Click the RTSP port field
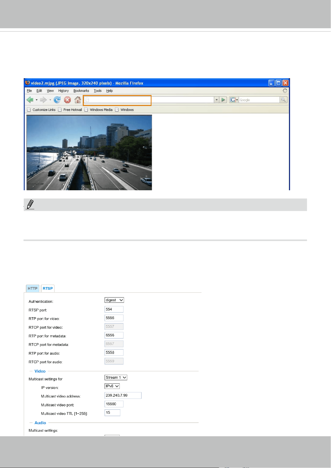 (114, 309)
